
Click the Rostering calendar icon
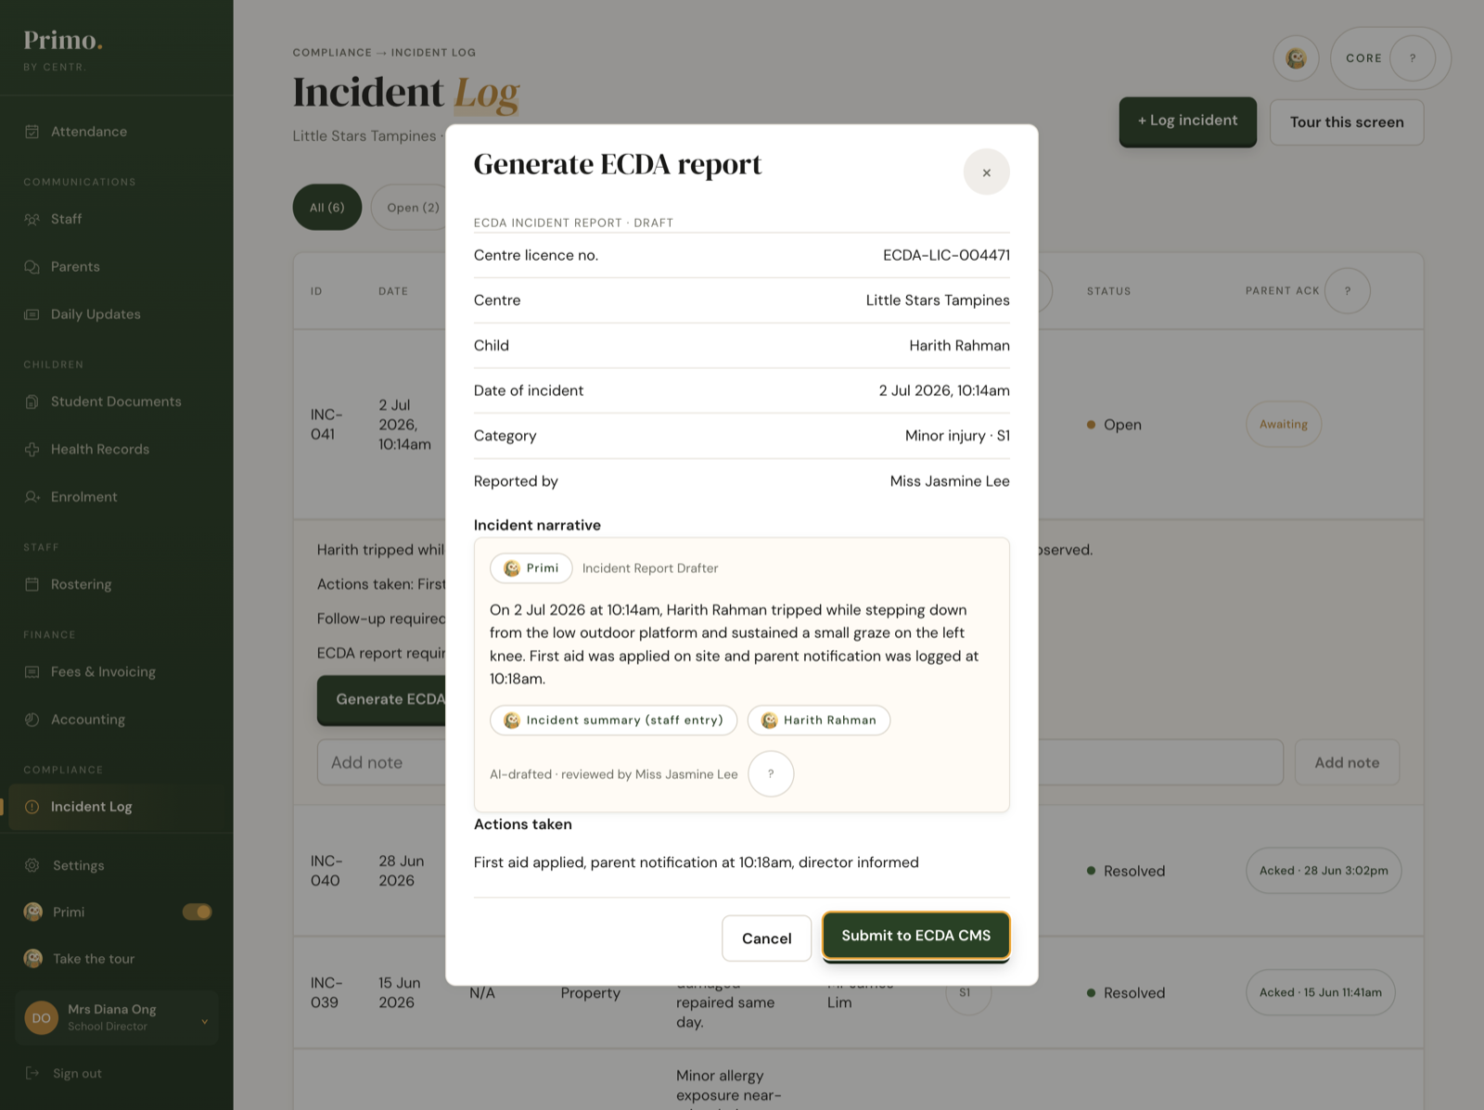(32, 584)
